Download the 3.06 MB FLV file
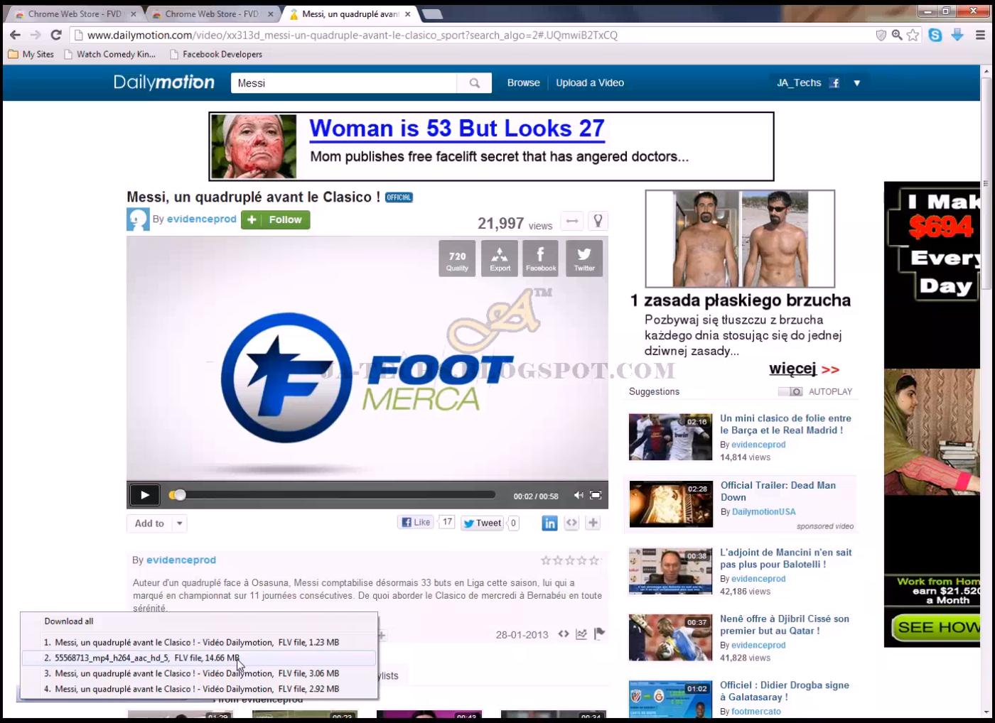995x723 pixels. 199,673
